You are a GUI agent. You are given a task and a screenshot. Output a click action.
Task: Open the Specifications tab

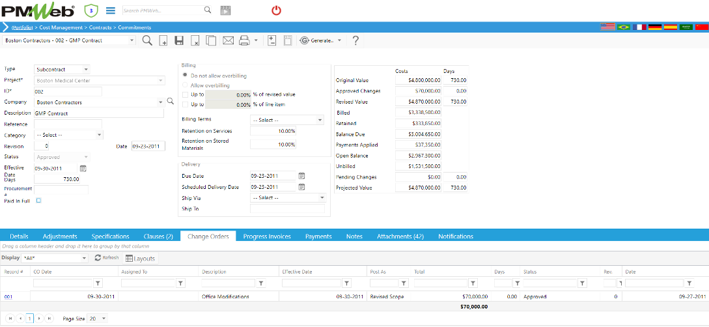(110, 236)
